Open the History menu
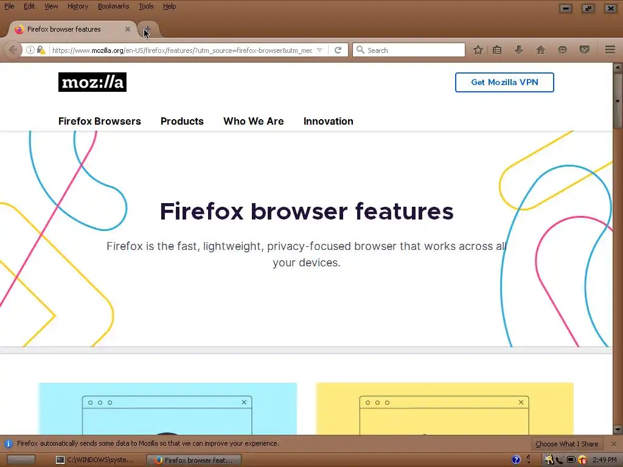Viewport: 623px width, 467px height. (x=78, y=6)
